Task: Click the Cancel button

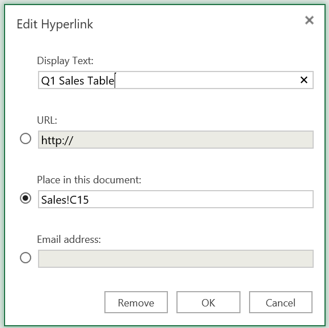Action: point(281,302)
